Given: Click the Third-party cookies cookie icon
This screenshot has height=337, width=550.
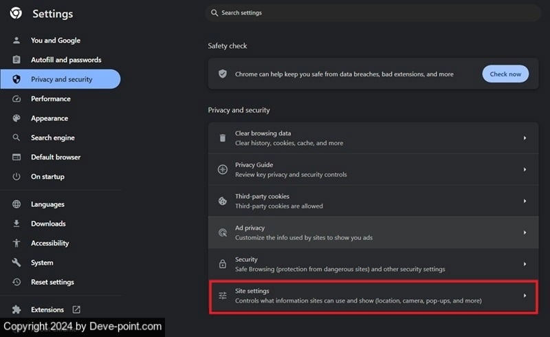Looking at the screenshot, I should coord(222,201).
